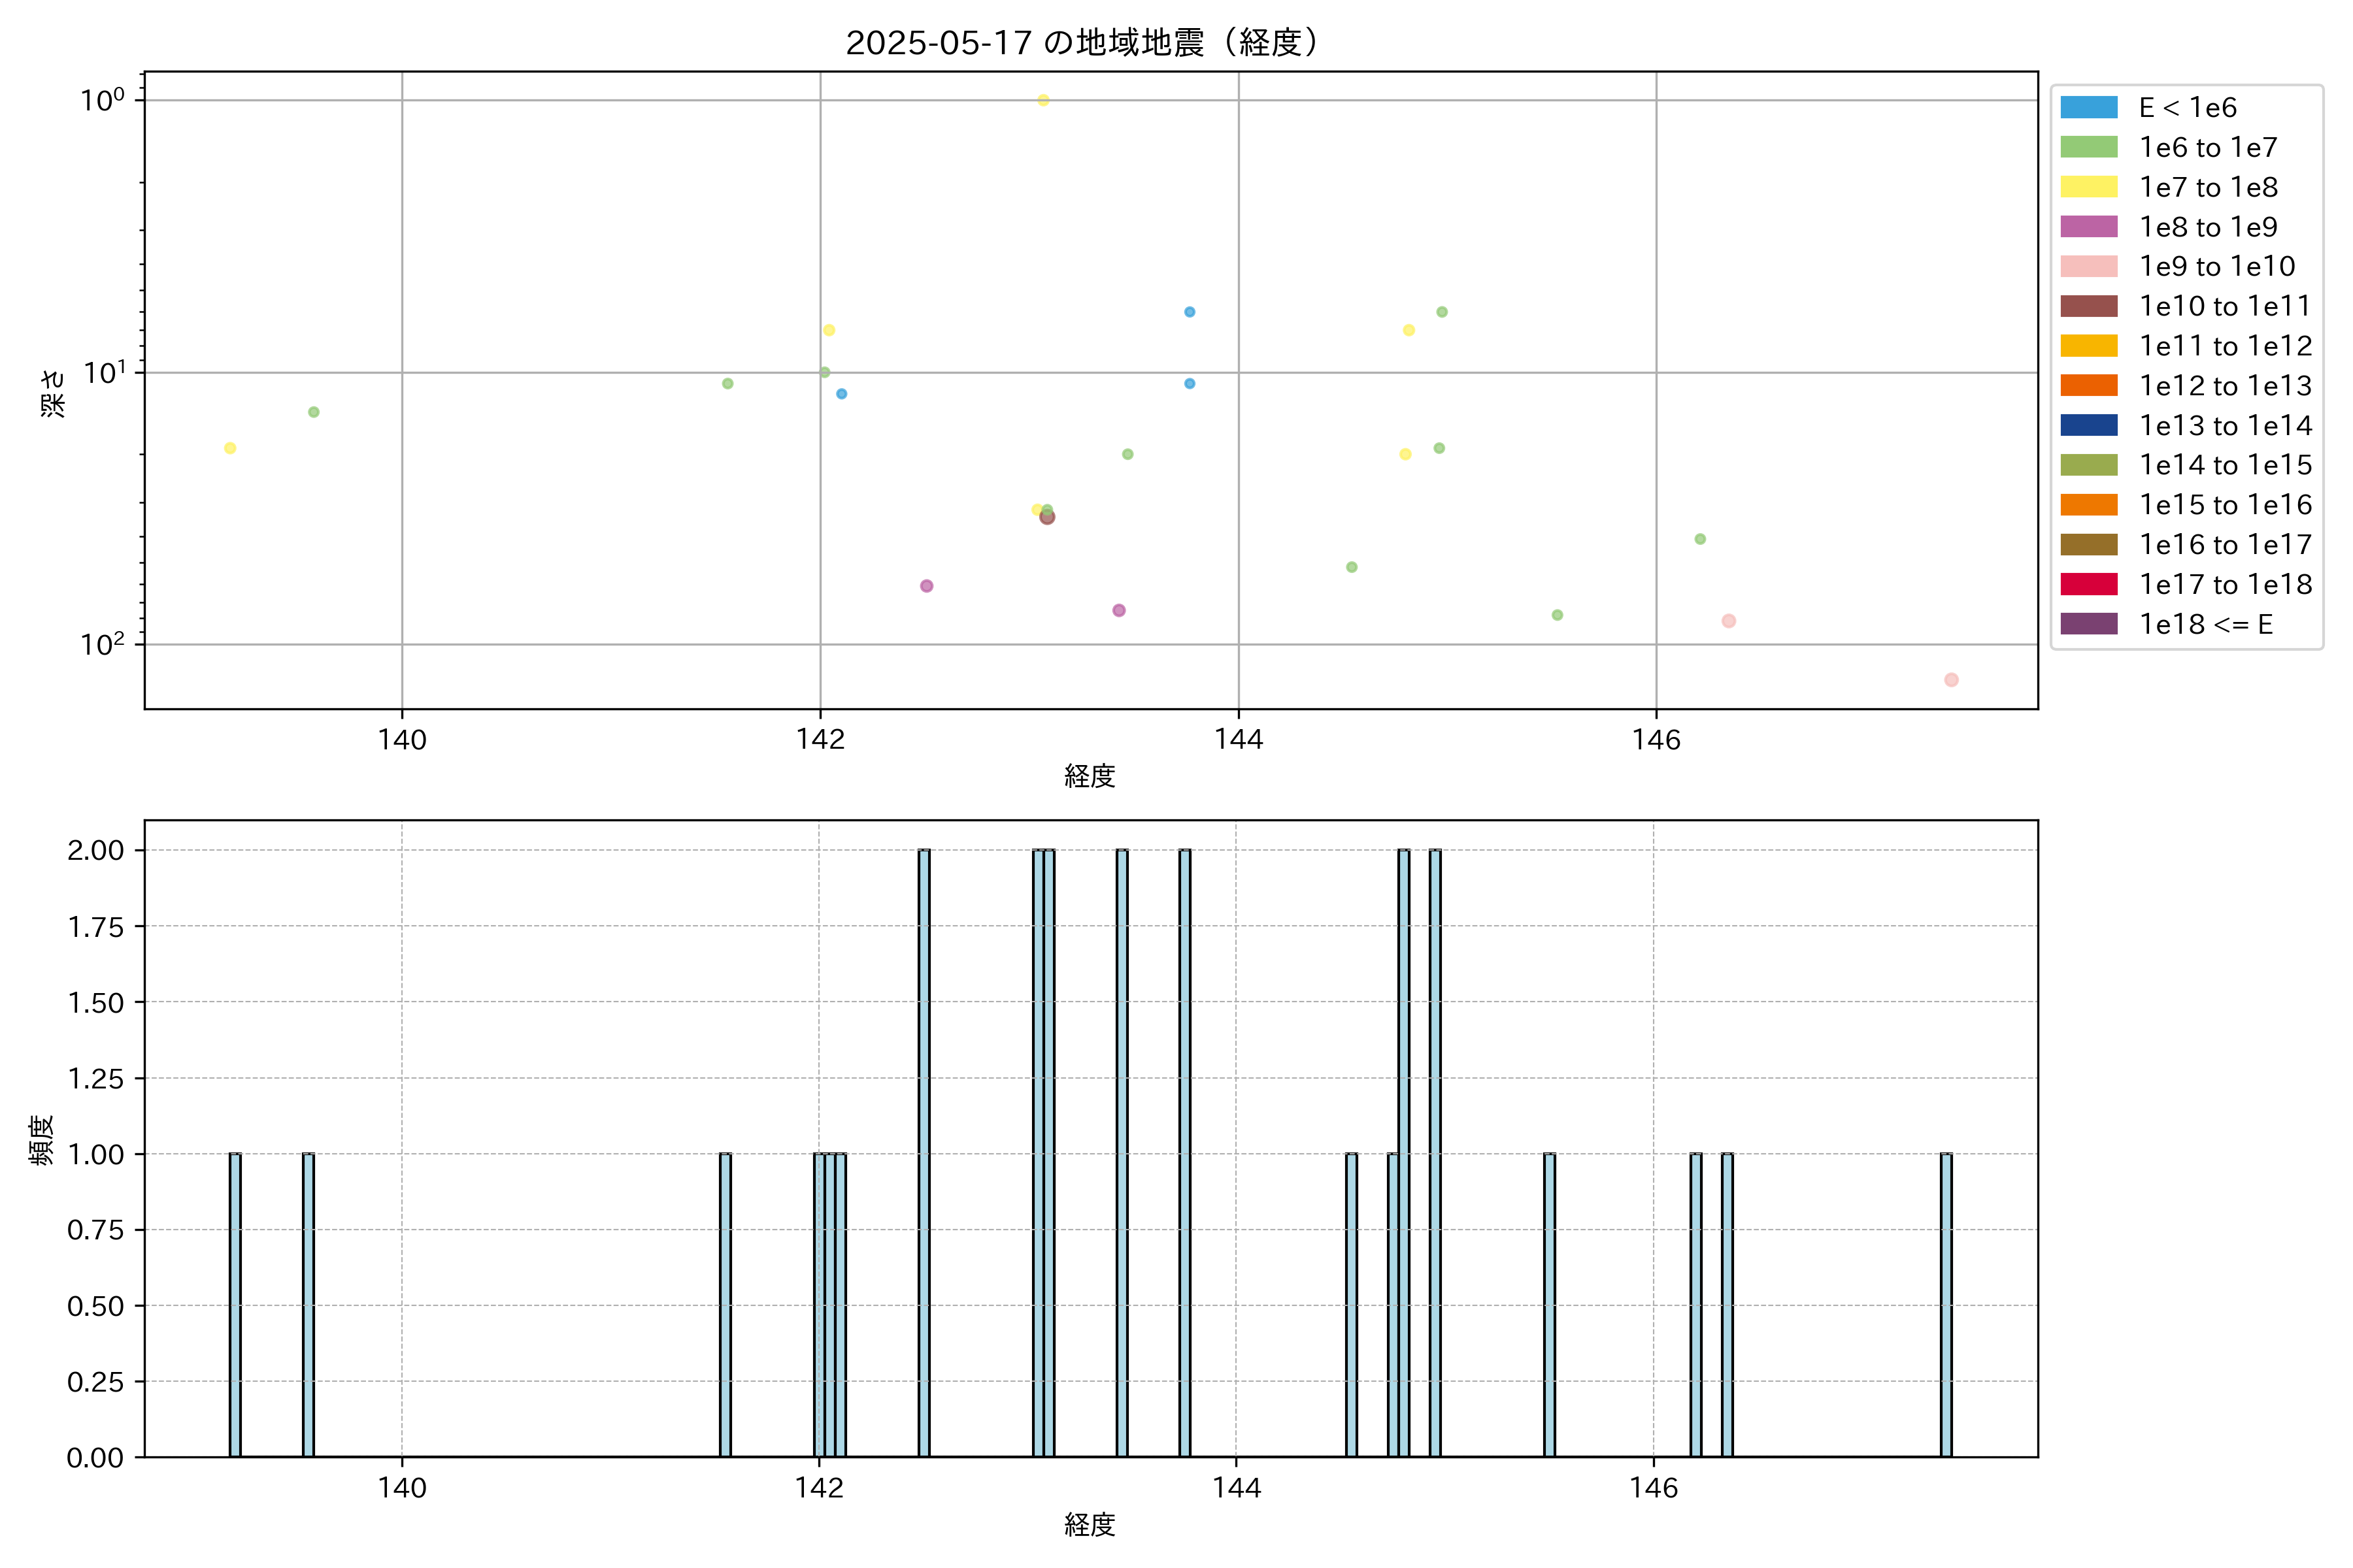Click the leftmost histogram bar
The image size is (2353, 1568).
click(235, 1305)
